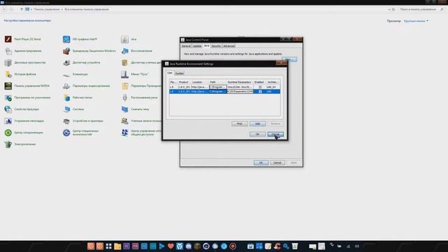
Task: Open Security tab in Java Control Panel
Action: 216,46
